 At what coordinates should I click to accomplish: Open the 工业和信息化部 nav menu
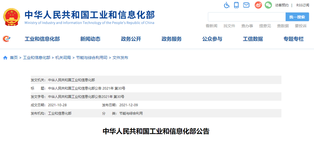pyautogui.click(x=42, y=39)
